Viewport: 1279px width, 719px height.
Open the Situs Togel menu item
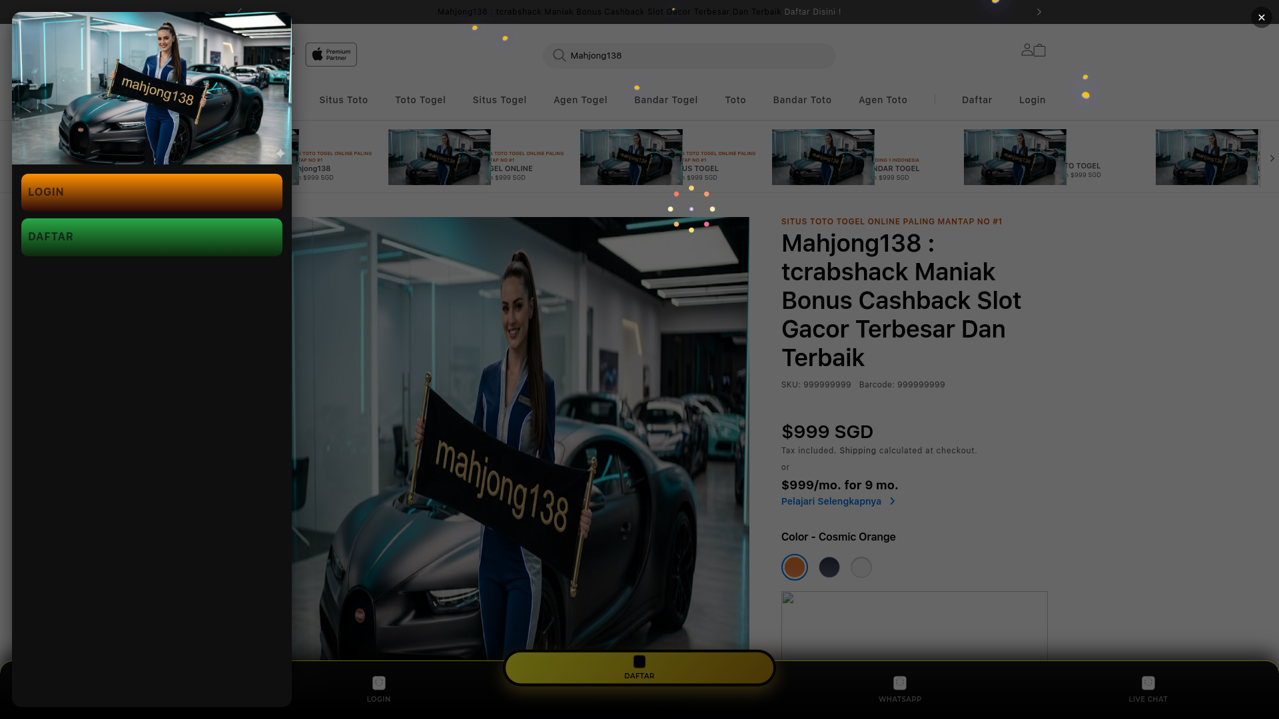500,100
